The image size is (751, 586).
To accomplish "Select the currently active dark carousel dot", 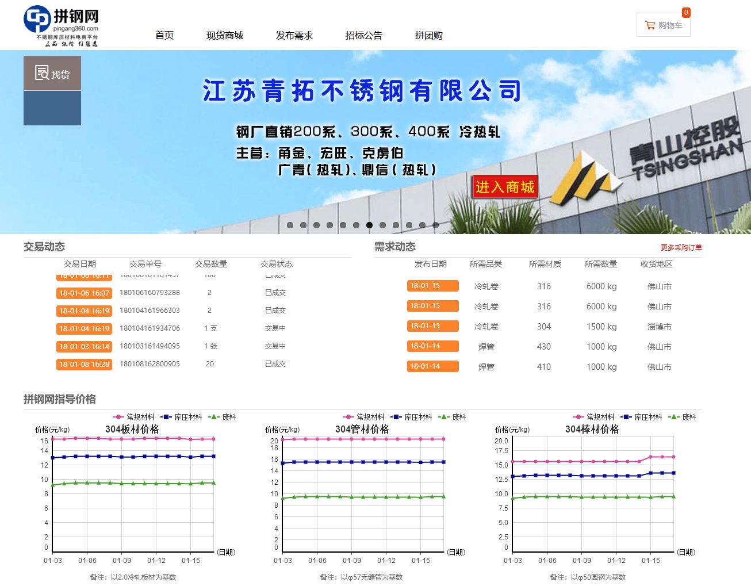I will (369, 225).
